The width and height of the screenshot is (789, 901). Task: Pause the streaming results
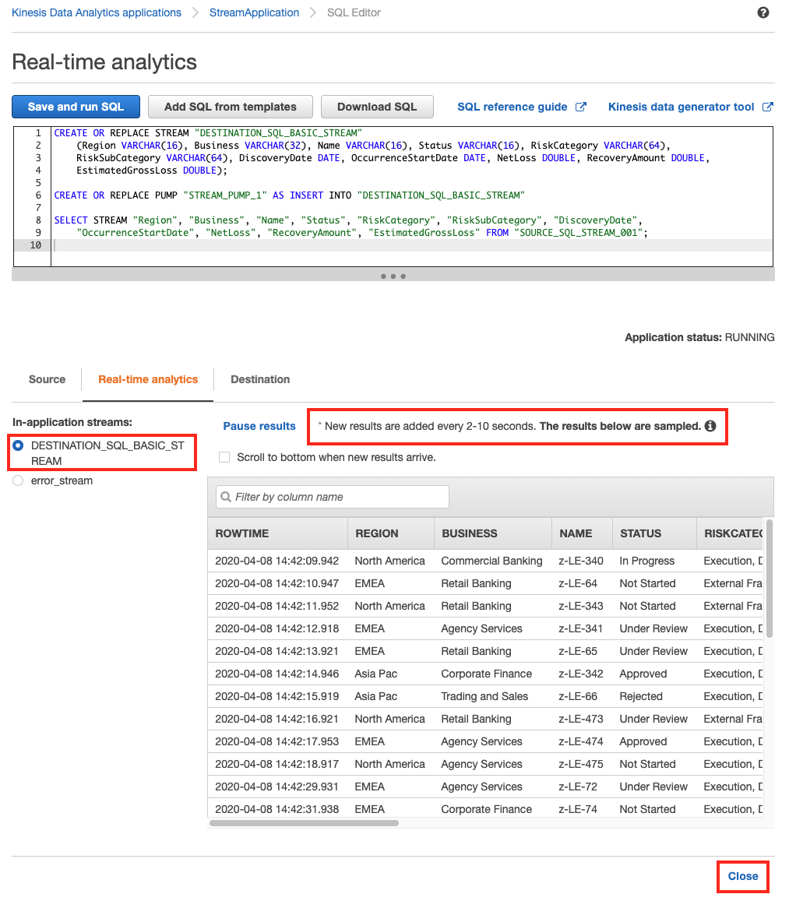259,426
